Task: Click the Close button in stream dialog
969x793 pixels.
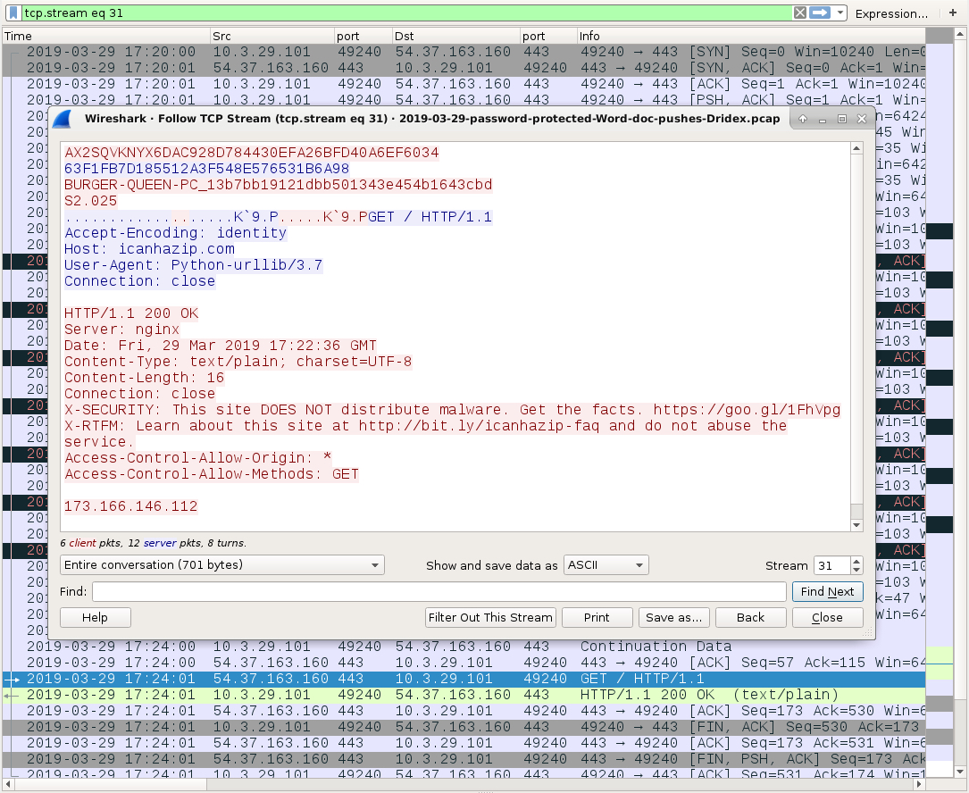Action: tap(828, 617)
